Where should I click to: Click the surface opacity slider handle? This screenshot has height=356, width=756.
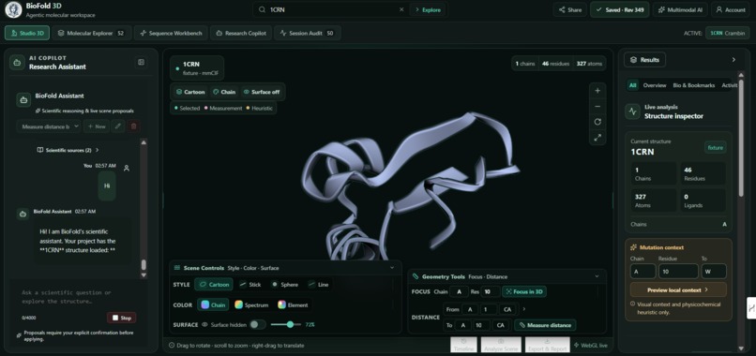click(290, 325)
